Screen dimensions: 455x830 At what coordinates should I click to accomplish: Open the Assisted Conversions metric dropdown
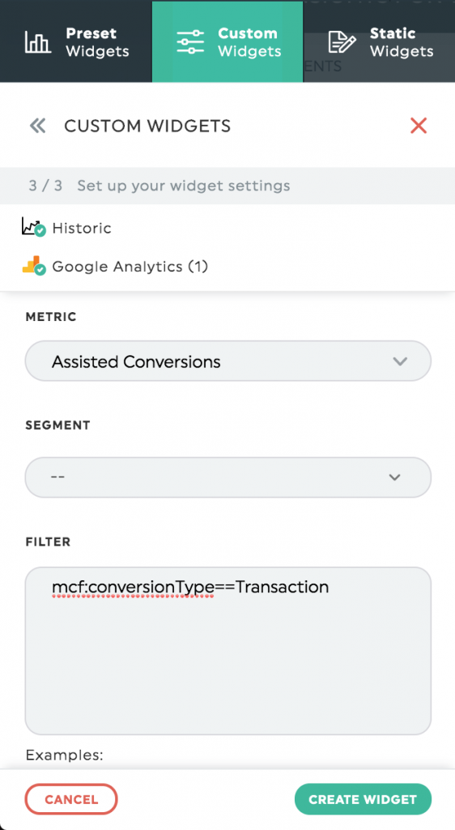click(x=227, y=361)
